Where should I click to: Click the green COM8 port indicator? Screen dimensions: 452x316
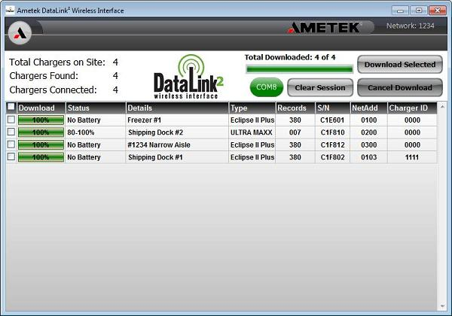267,87
